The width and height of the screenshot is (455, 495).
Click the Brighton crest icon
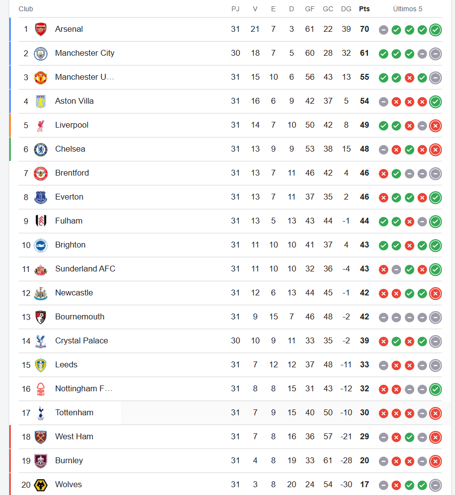pos(41,245)
